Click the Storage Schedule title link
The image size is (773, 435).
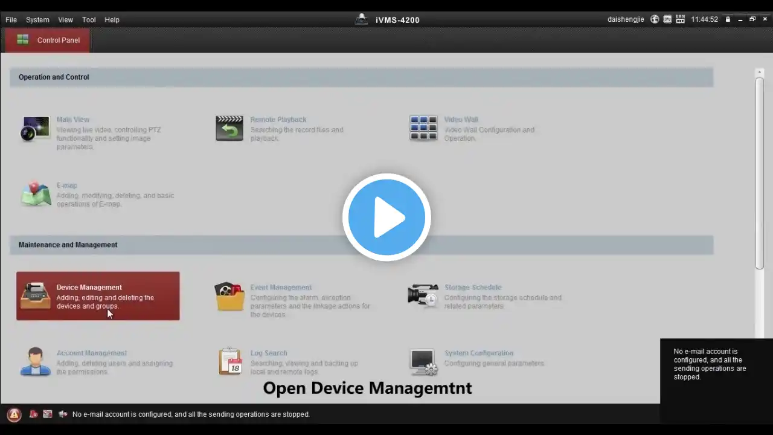(x=473, y=288)
